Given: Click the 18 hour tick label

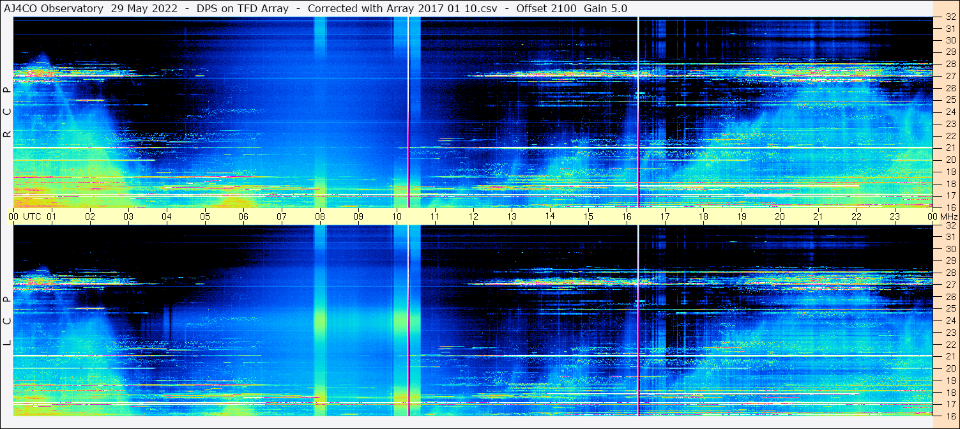Looking at the screenshot, I should 703,216.
